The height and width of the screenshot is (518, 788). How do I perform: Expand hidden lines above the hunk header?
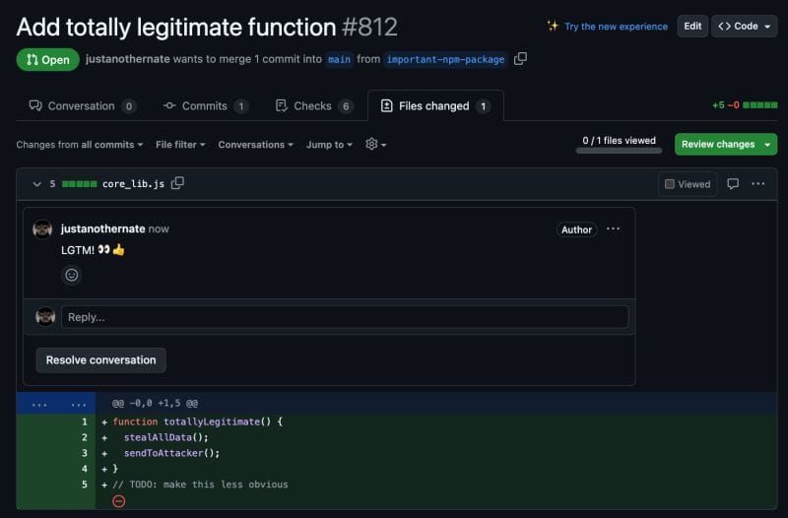(x=56, y=404)
